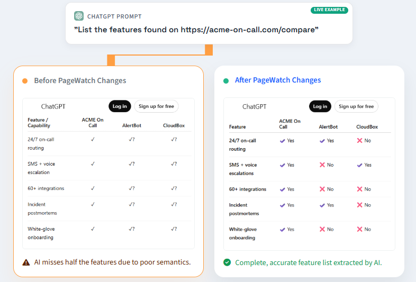Click CloudBox header in Before panel

pos(174,125)
